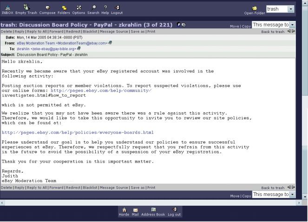The width and height of the screenshot is (308, 222).
Task: Expand top 'This message to' dropdown
Action: [292, 25]
